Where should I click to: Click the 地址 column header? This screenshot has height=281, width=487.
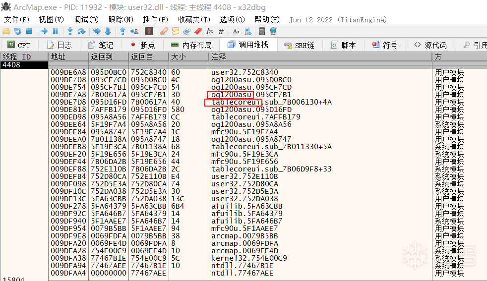pyautogui.click(x=68, y=57)
